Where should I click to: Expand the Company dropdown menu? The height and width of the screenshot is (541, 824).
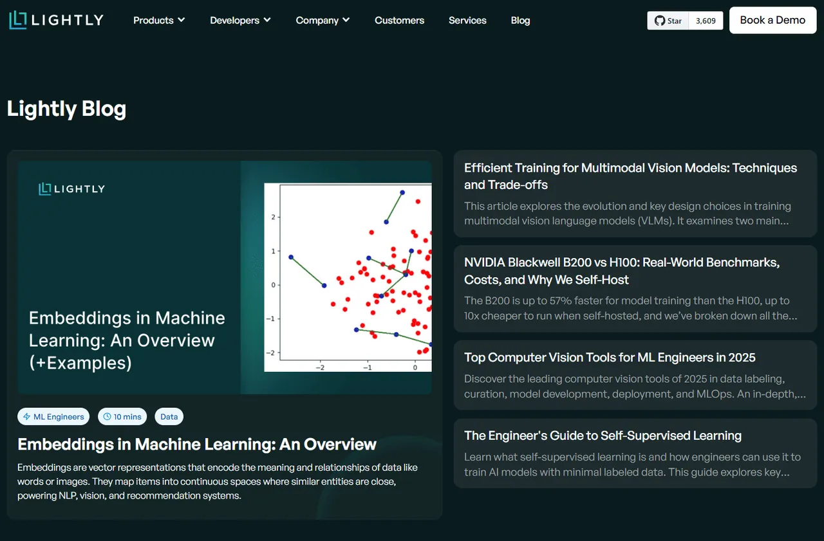coord(323,20)
